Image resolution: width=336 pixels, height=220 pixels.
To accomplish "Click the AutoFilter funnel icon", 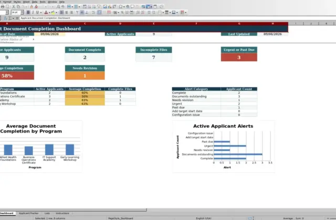I will (99, 7).
